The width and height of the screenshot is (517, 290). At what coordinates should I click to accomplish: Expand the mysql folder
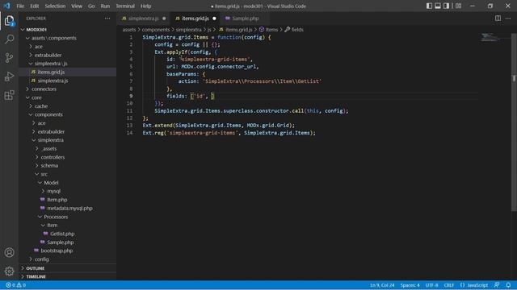(67, 191)
